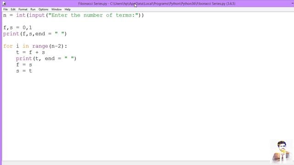Screen dimensions: 294x165
Task: Open the File menu
Action: (6, 9)
